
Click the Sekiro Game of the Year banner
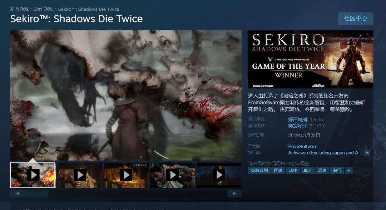[x=311, y=59]
